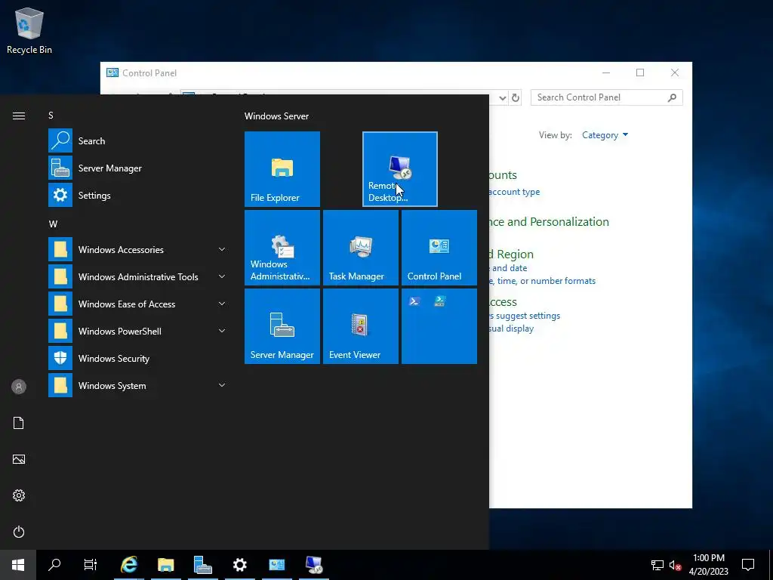Screen dimensions: 773x580
Task: Switch to Remote Desktop on the taskbar
Action: point(313,565)
